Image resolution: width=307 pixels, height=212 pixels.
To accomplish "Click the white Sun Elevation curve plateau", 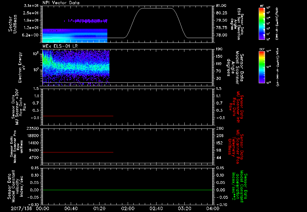I will pos(156,8).
